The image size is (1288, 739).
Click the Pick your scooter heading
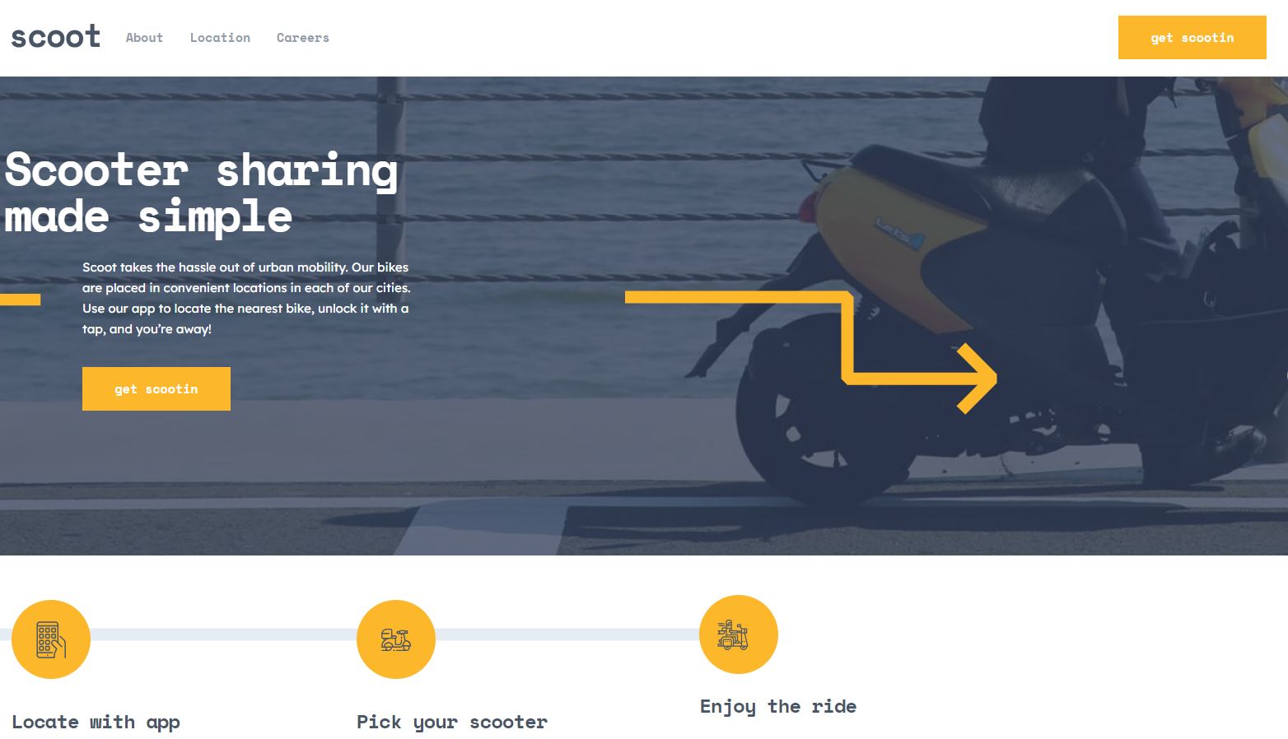coord(452,723)
